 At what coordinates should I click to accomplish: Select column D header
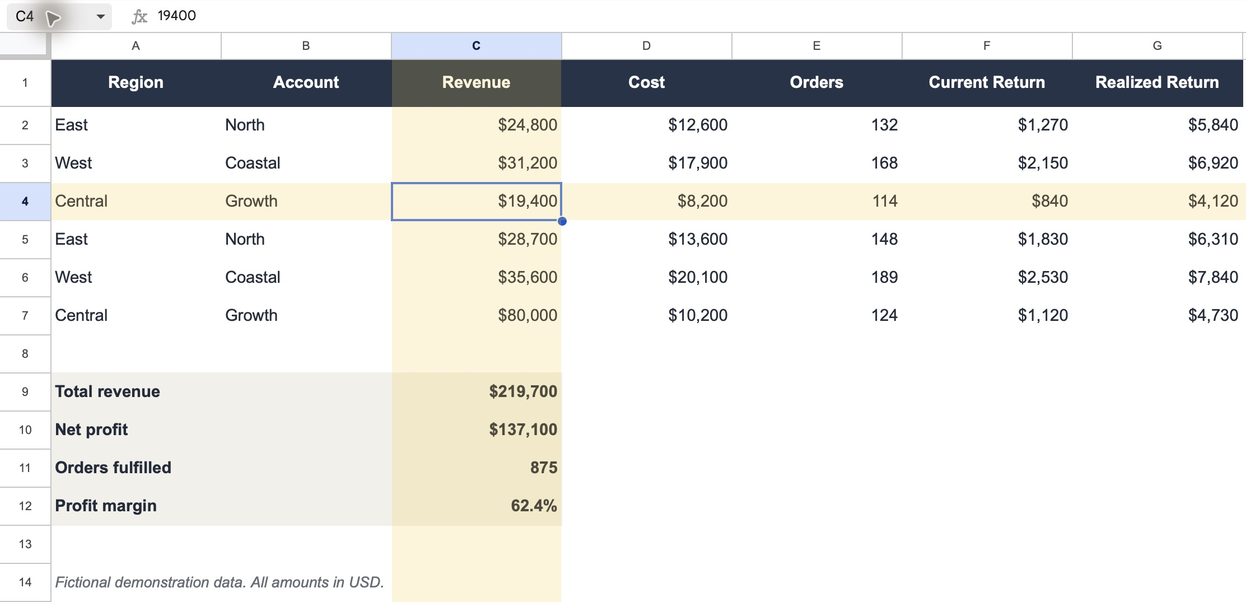[x=647, y=46]
